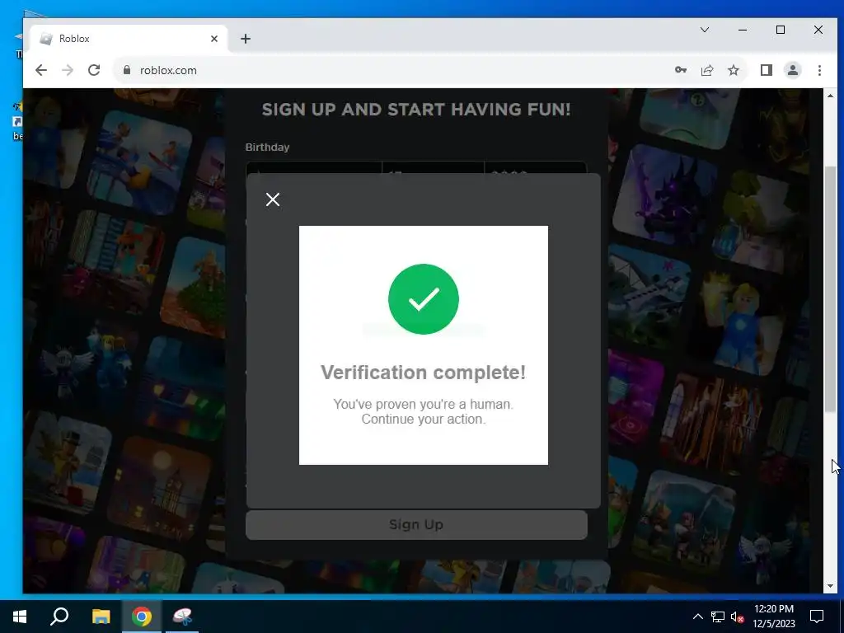This screenshot has width=844, height=633.
Task: Expand the tab search dropdown
Action: (705, 30)
